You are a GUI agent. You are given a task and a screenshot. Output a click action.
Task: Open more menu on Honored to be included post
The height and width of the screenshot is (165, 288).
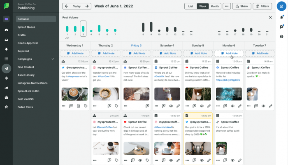pos(218,106)
